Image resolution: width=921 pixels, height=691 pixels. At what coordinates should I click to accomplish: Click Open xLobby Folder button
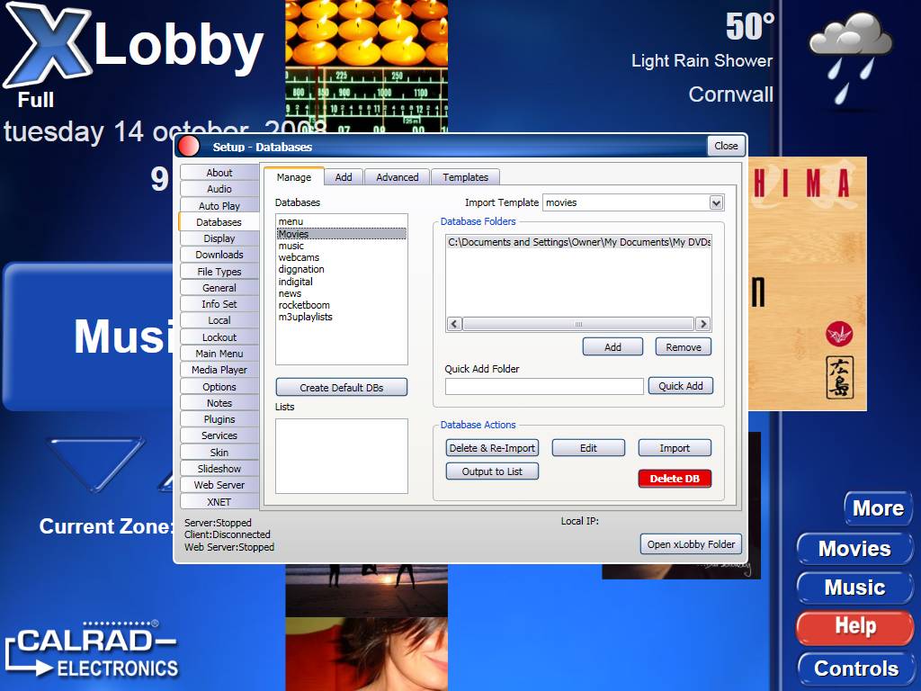(x=691, y=544)
